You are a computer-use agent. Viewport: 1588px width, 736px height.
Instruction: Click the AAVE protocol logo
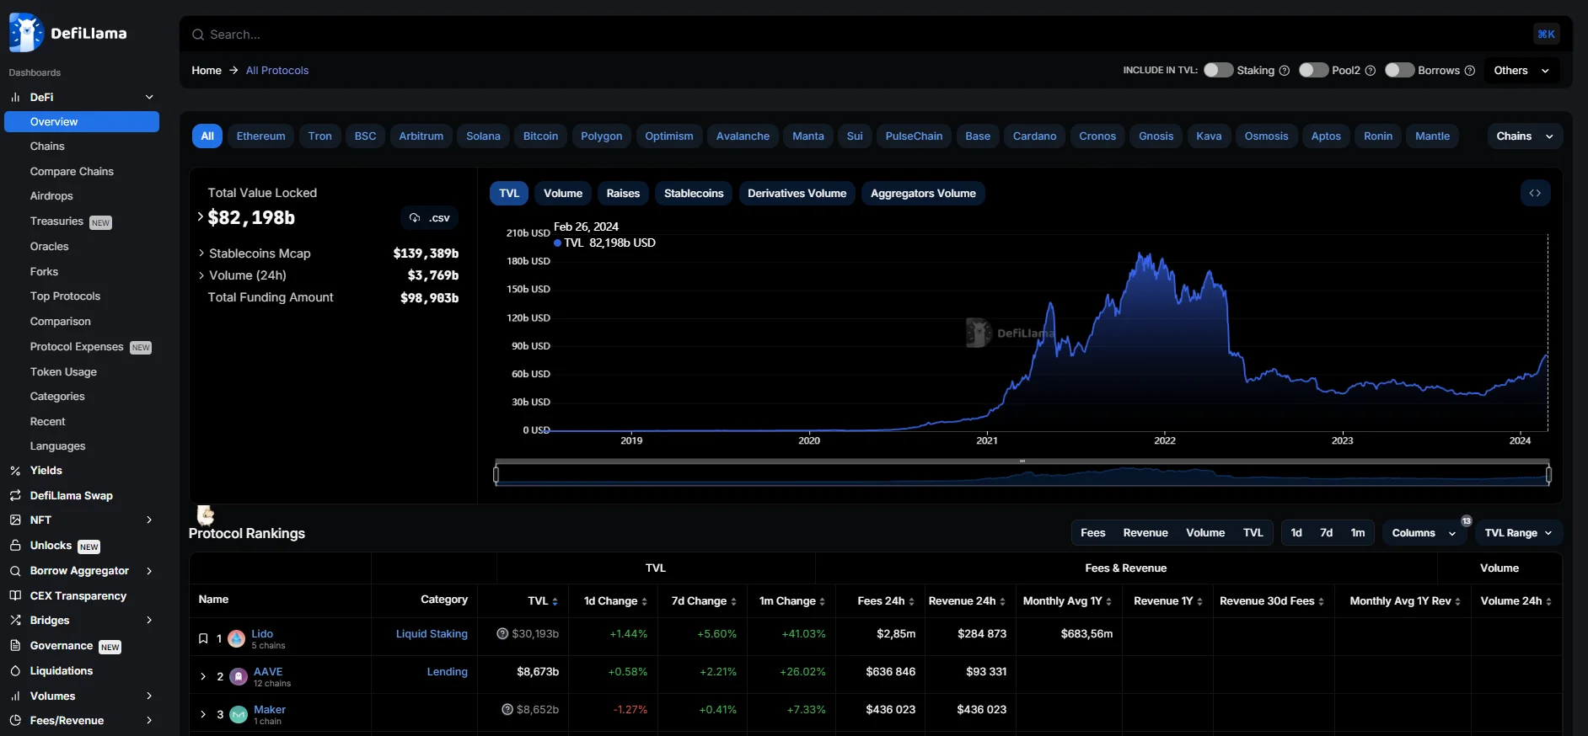(x=239, y=677)
